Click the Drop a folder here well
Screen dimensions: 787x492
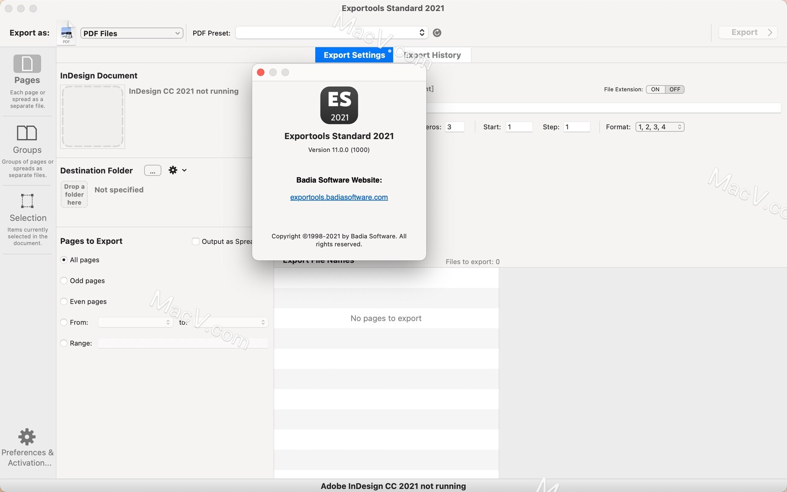tap(74, 194)
